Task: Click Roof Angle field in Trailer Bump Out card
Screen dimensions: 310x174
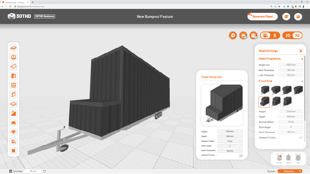Action: click(x=230, y=146)
